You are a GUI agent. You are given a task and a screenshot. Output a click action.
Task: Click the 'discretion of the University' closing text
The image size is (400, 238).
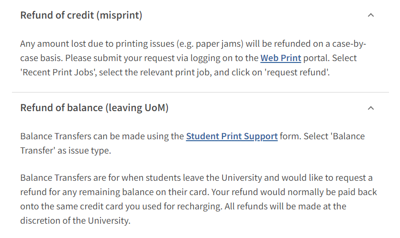[75, 221]
